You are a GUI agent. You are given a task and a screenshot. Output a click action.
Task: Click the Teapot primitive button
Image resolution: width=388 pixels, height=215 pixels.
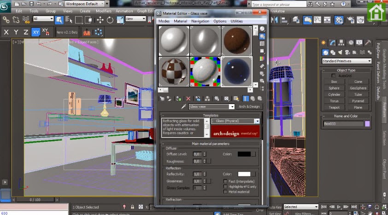tap(334, 108)
